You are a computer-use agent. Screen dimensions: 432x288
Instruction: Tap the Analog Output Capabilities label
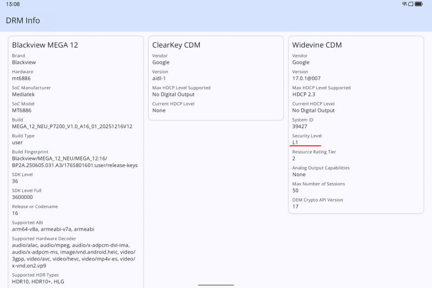pyautogui.click(x=321, y=168)
